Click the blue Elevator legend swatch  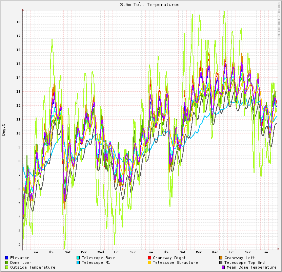7,258
